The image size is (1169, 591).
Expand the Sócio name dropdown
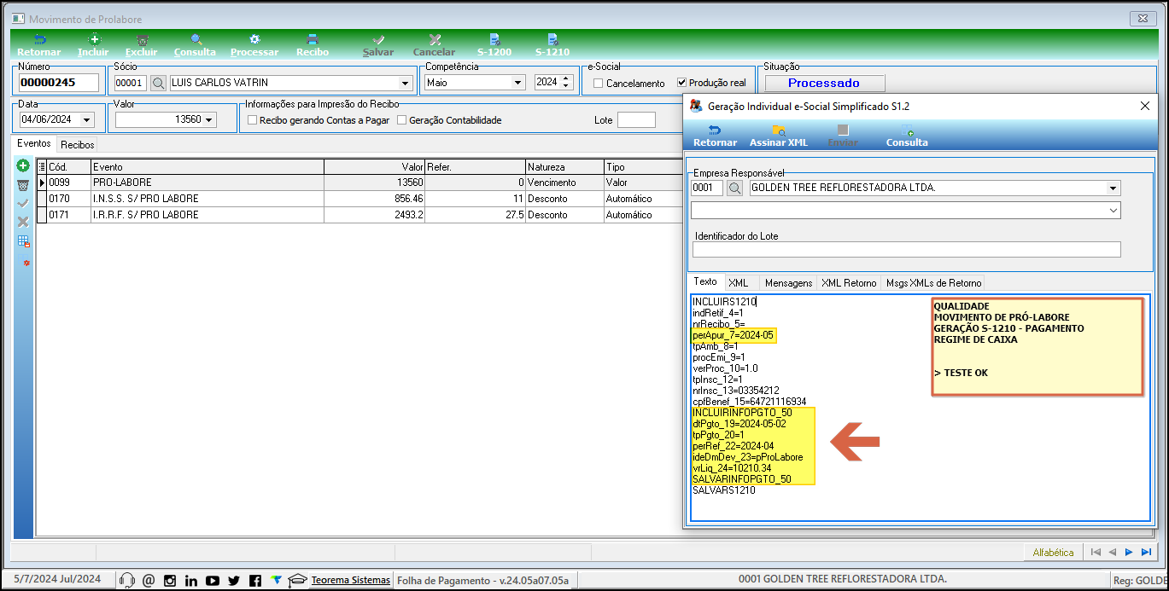(405, 83)
